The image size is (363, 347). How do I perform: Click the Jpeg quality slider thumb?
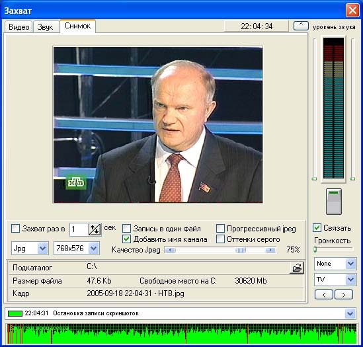241,250
